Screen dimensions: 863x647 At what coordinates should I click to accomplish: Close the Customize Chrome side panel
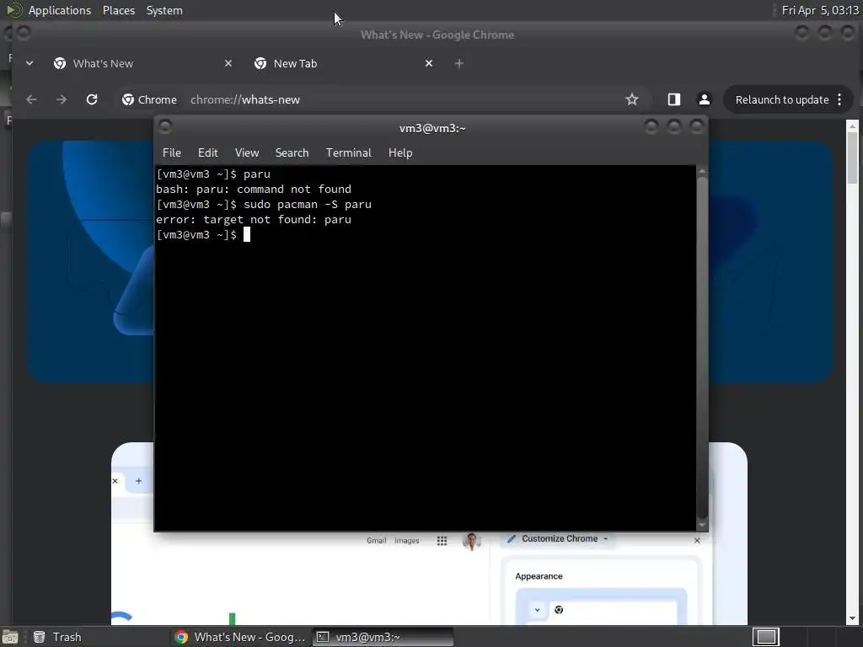[x=697, y=540]
